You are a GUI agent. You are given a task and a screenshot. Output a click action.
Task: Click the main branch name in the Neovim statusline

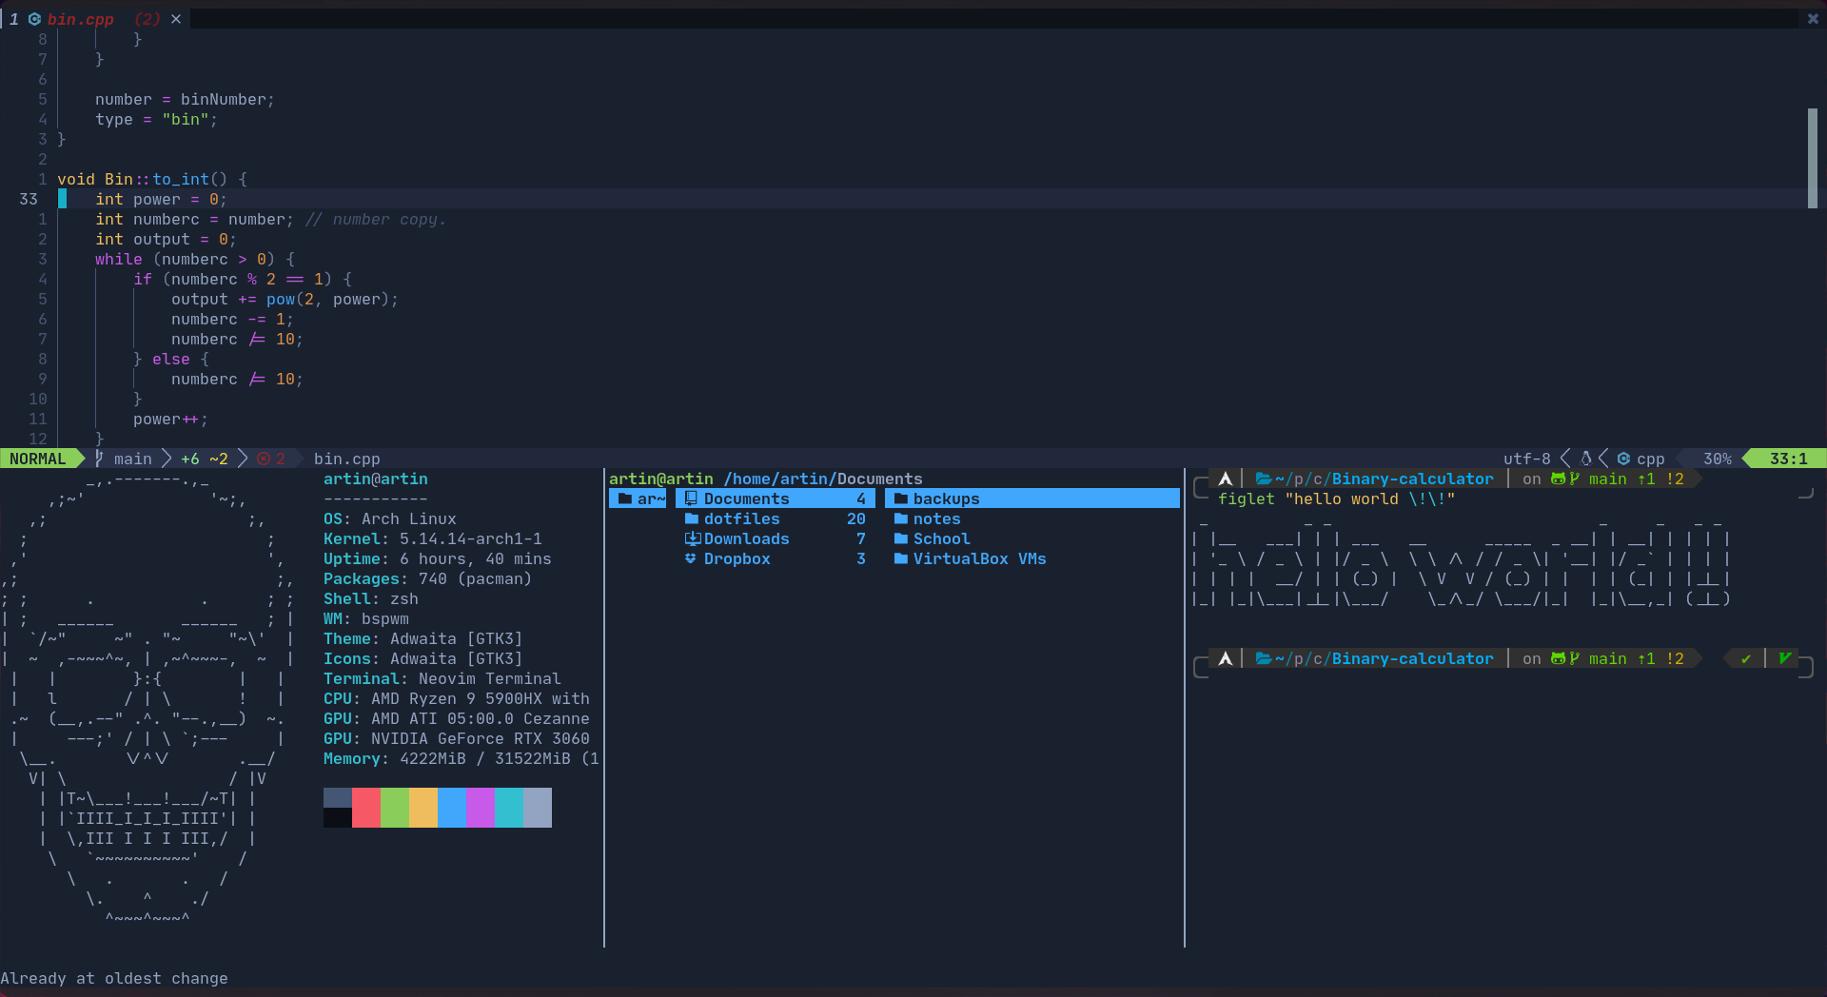[x=133, y=459]
